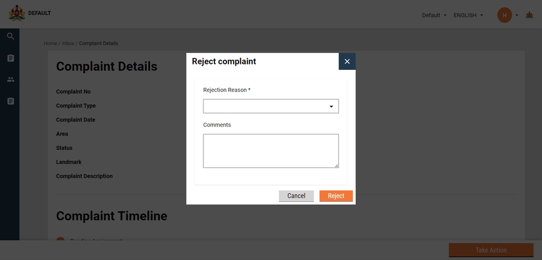Viewport: 542px width, 260px height.
Task: Open the people icon in the sidebar
Action: pyautogui.click(x=10, y=79)
